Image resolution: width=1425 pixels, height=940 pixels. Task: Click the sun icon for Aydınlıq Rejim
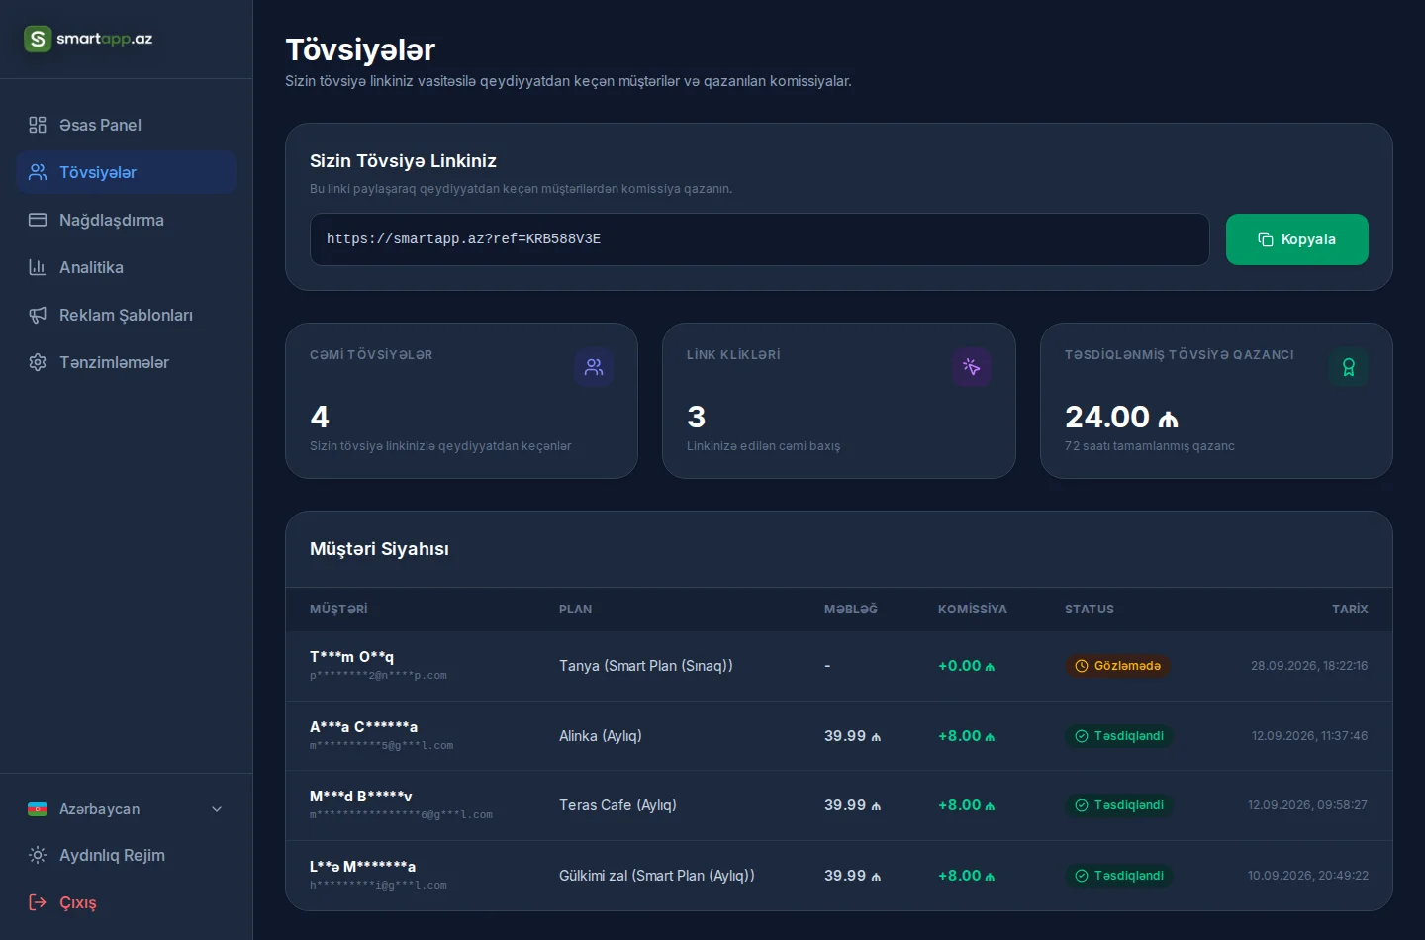tap(38, 855)
